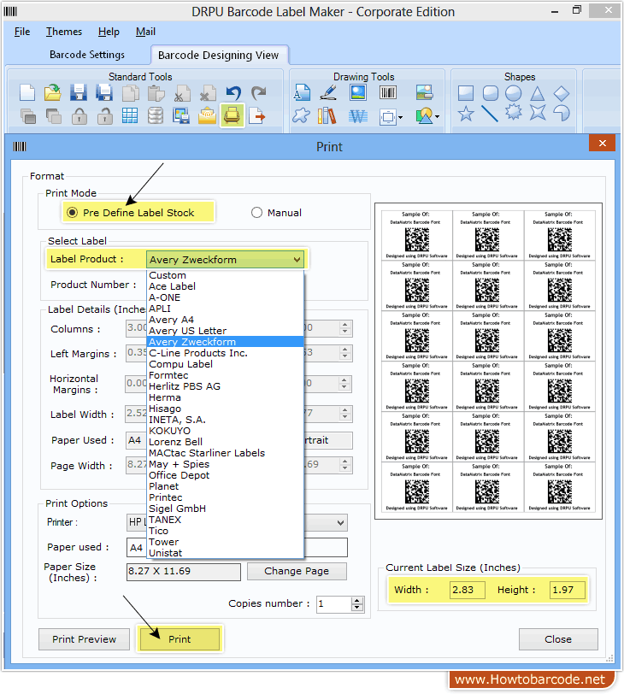Open file using the folder icon
The height and width of the screenshot is (694, 624).
[x=53, y=93]
